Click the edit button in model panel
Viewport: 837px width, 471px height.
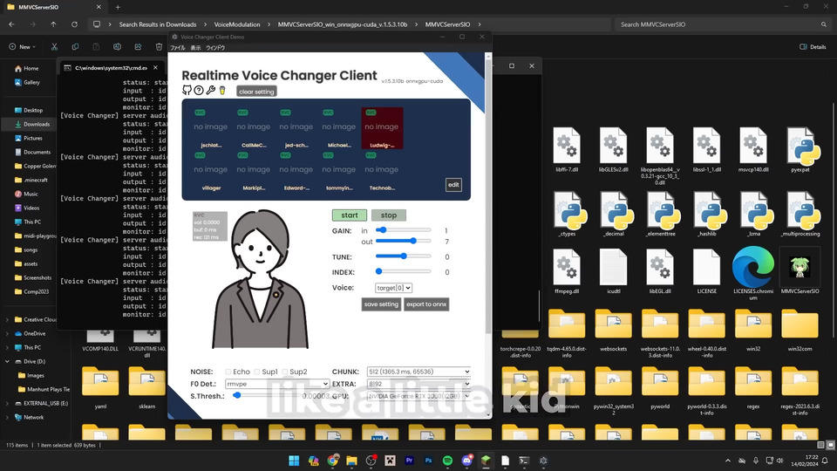(x=453, y=185)
